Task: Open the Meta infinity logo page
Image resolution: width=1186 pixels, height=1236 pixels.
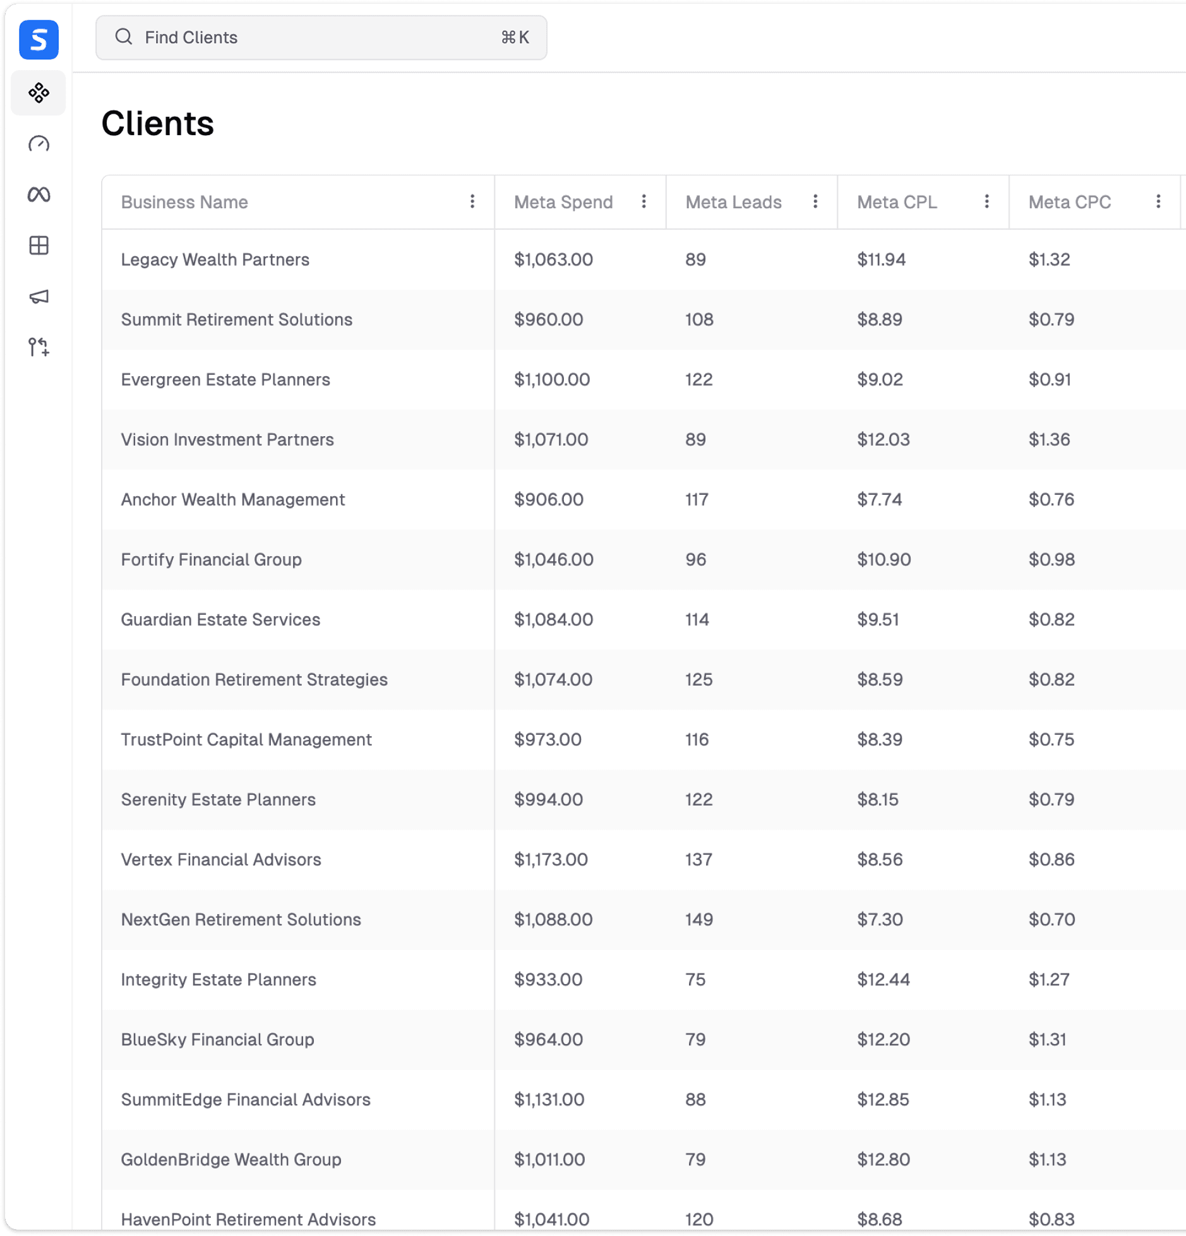Action: 39,194
